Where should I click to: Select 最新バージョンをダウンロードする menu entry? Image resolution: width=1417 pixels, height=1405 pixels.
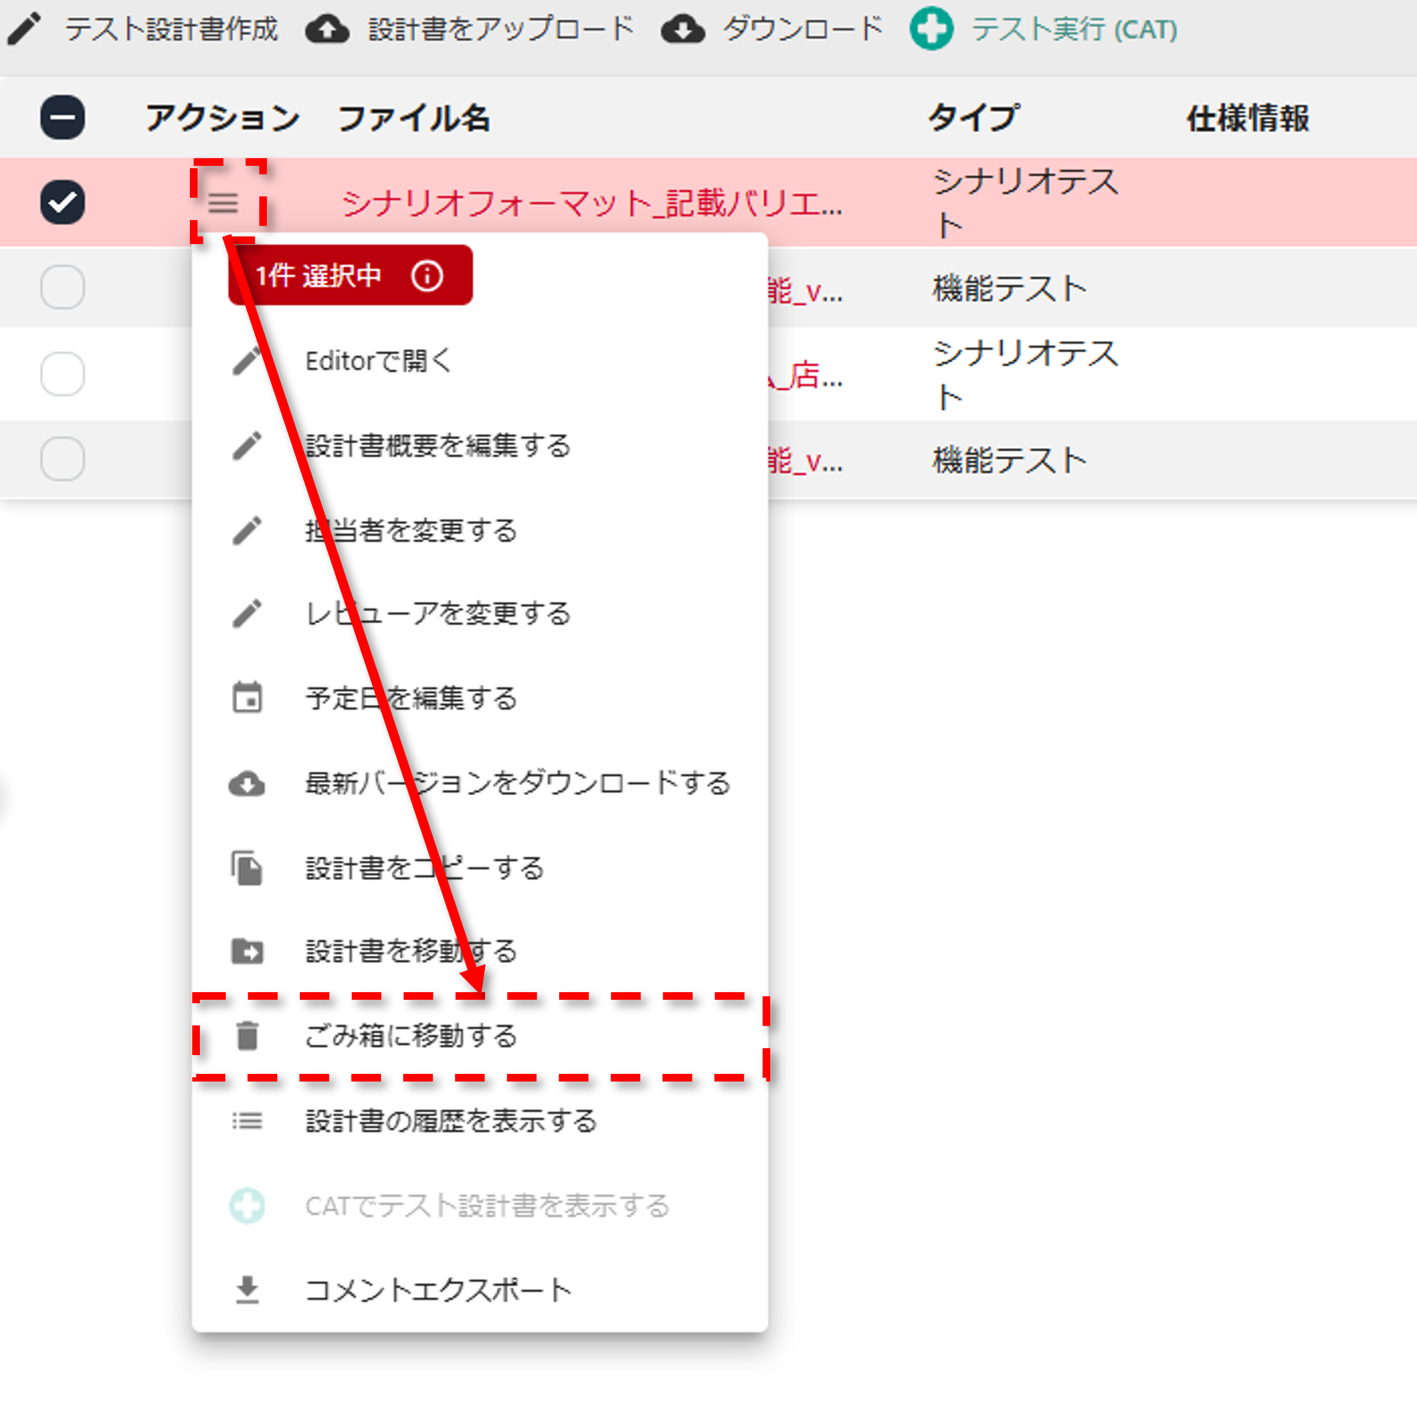click(480, 783)
